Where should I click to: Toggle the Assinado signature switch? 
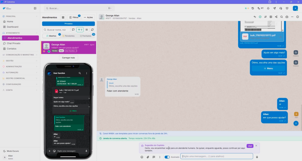(x=167, y=157)
